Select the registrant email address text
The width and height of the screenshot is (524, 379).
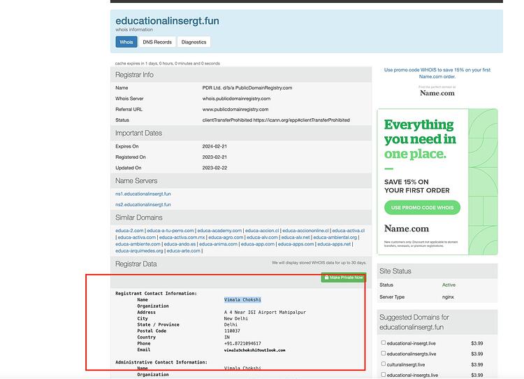(254, 350)
